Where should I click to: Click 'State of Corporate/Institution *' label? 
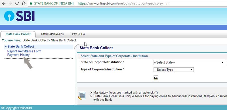pyautogui.click(x=103, y=62)
